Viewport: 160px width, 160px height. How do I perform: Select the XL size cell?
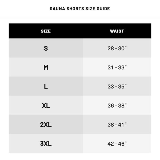pyautogui.click(x=46, y=106)
